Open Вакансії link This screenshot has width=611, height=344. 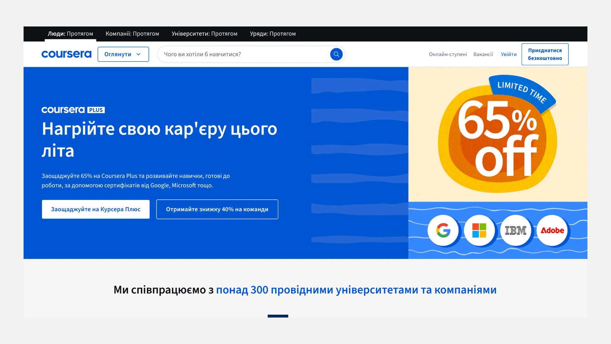pos(483,54)
